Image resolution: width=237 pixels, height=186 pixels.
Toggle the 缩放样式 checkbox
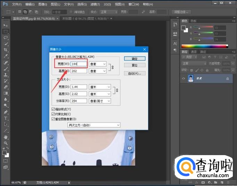53,109
